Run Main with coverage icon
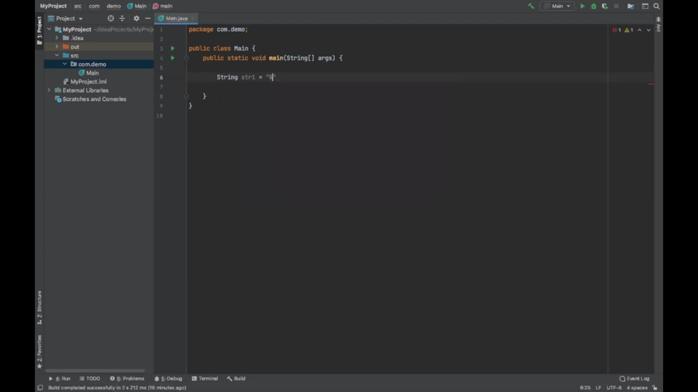Viewport: 698px width, 392px height. 605,6
